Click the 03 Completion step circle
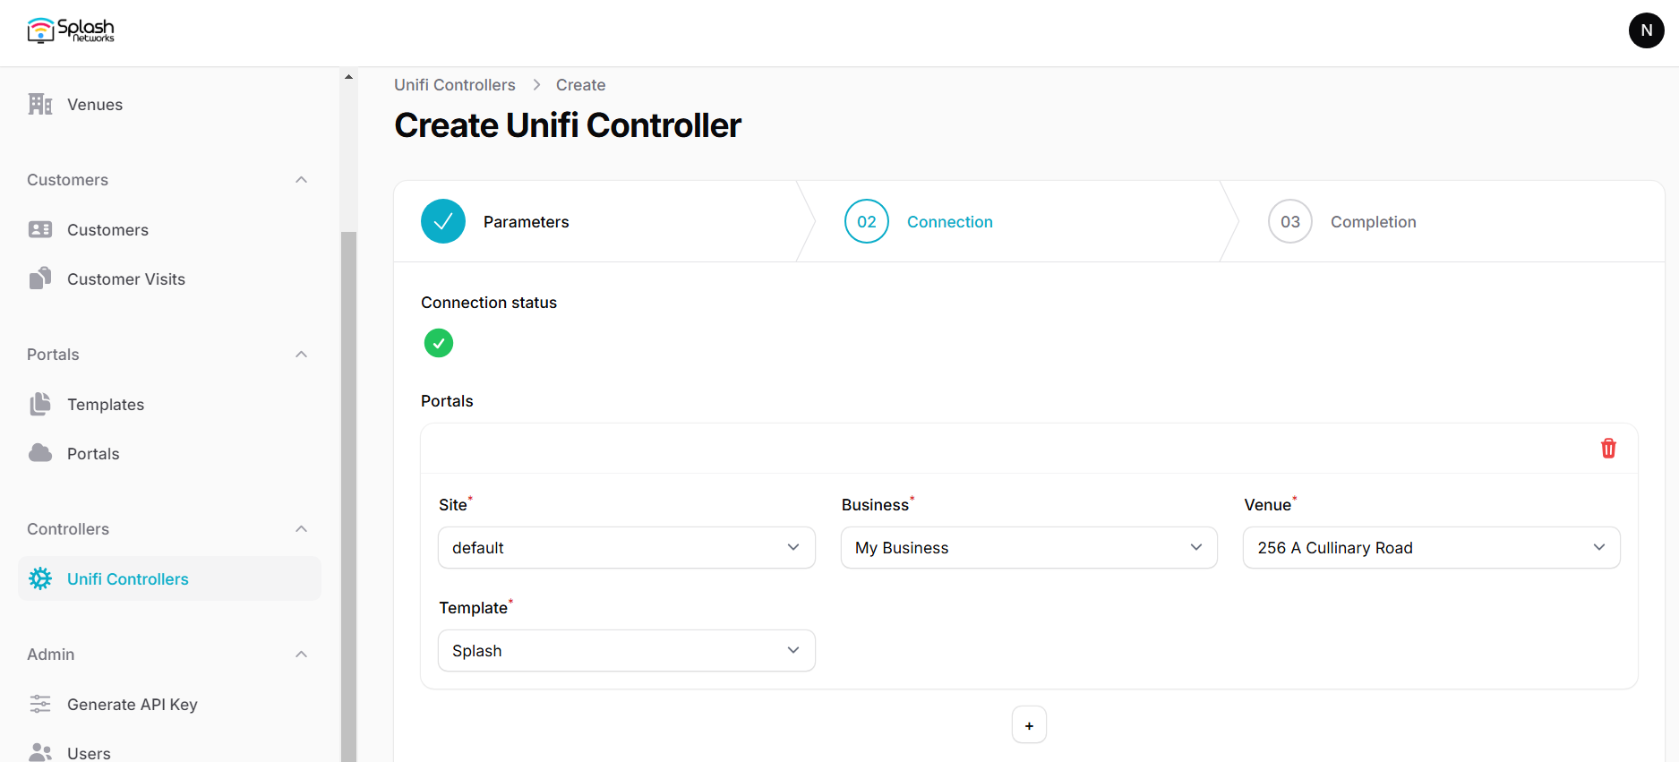 tap(1290, 221)
